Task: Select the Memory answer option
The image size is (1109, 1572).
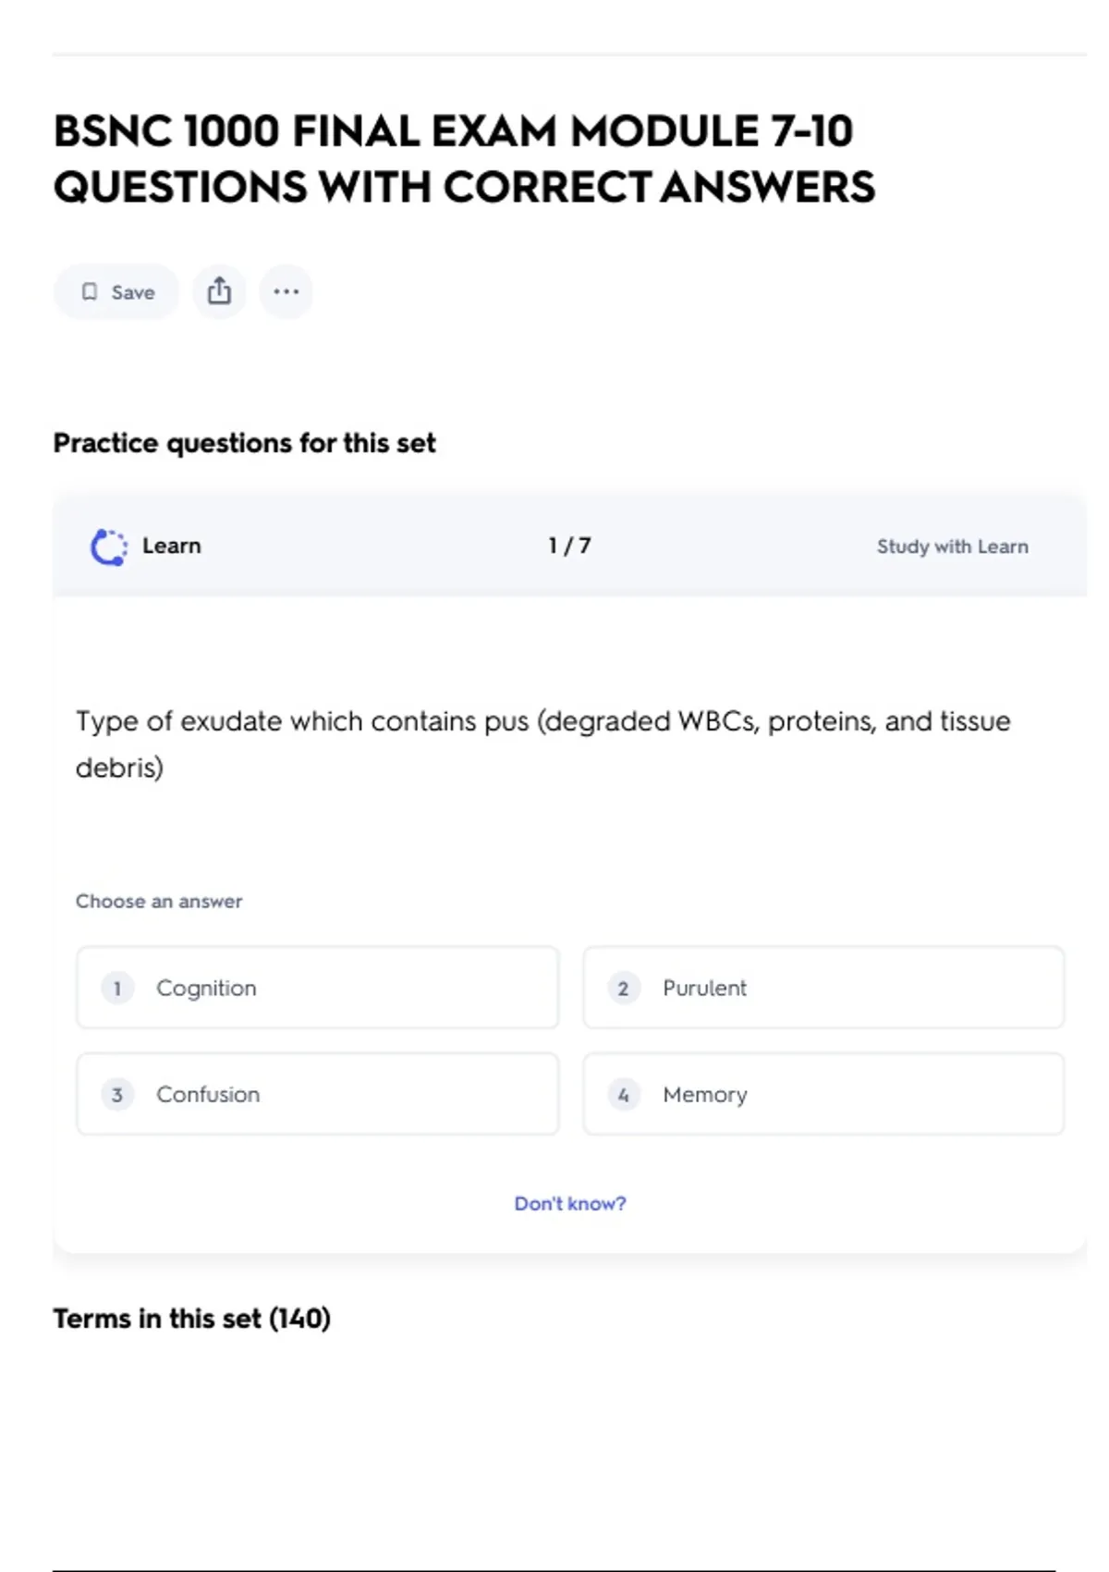Action: [823, 1094]
